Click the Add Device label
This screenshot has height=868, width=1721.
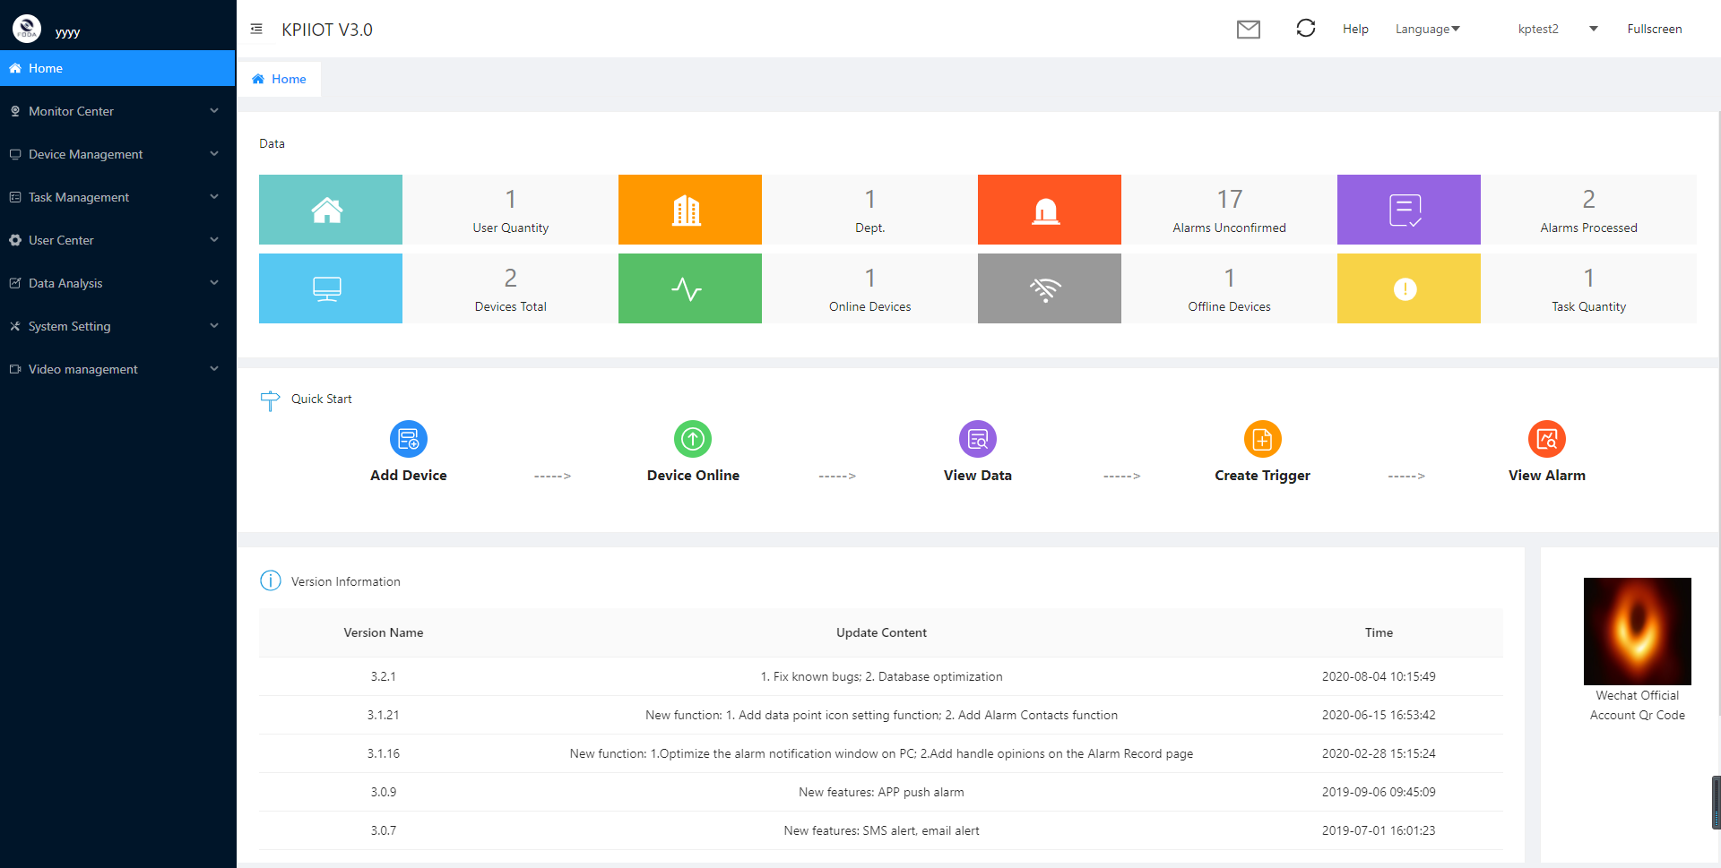pos(409,476)
